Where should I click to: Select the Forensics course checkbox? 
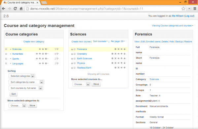[x=75, y=49]
